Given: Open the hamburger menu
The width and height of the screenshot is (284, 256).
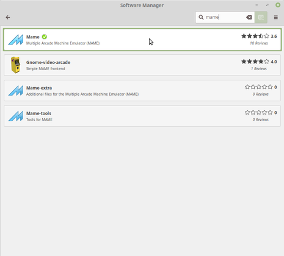Looking at the screenshot, I should 275,17.
